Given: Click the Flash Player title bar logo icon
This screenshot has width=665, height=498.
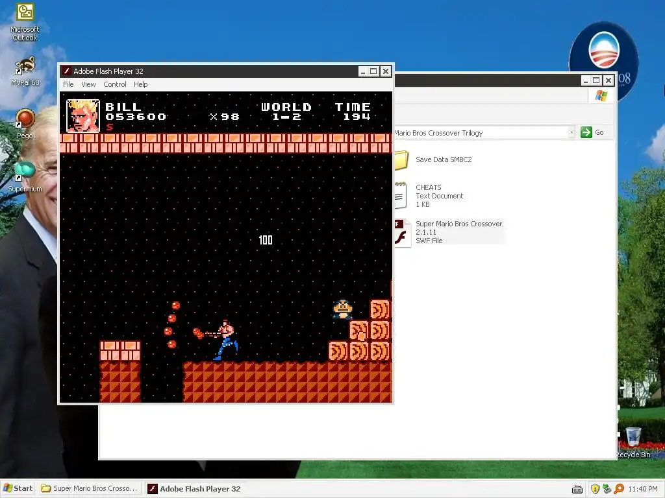Looking at the screenshot, I should point(67,71).
